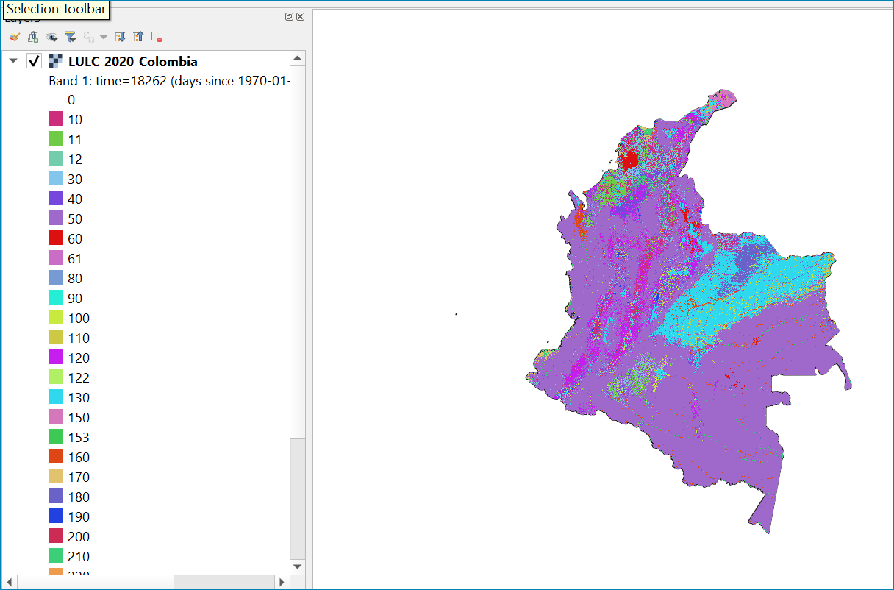Float the Layers panel with undock icon
This screenshot has height=590, width=894.
[x=289, y=17]
